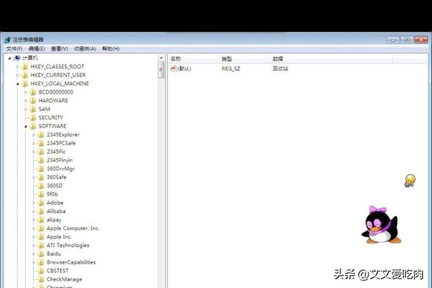The image size is (432, 288).
Task: Close the registry editor window
Action: (421, 40)
